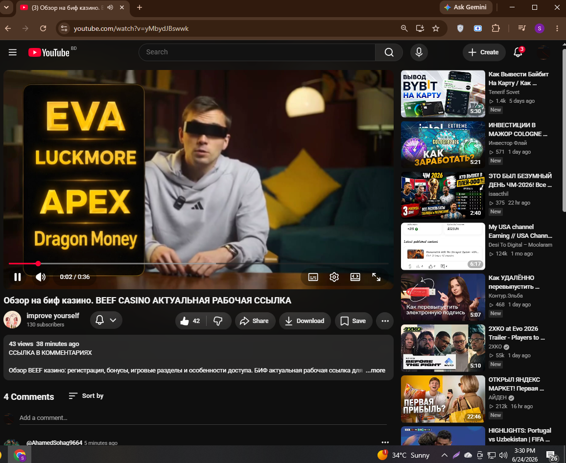Pause the video

tap(17, 277)
